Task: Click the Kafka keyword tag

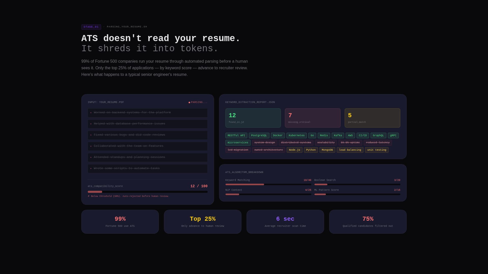Action: (338, 135)
